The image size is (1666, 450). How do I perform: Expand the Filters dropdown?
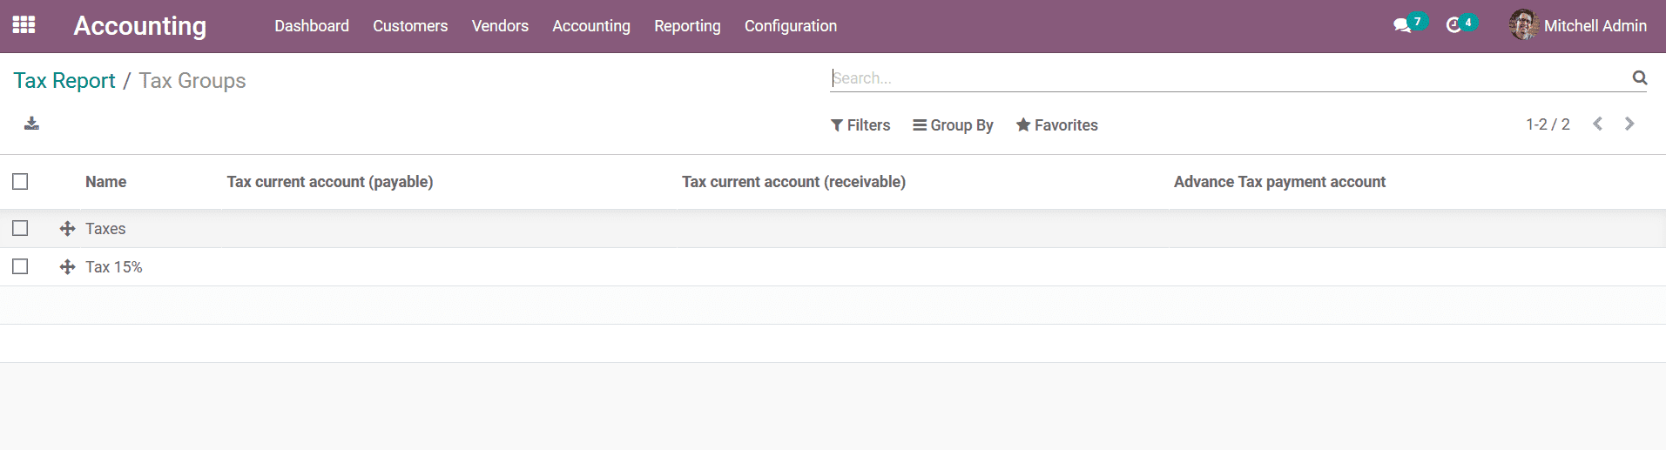(x=860, y=125)
